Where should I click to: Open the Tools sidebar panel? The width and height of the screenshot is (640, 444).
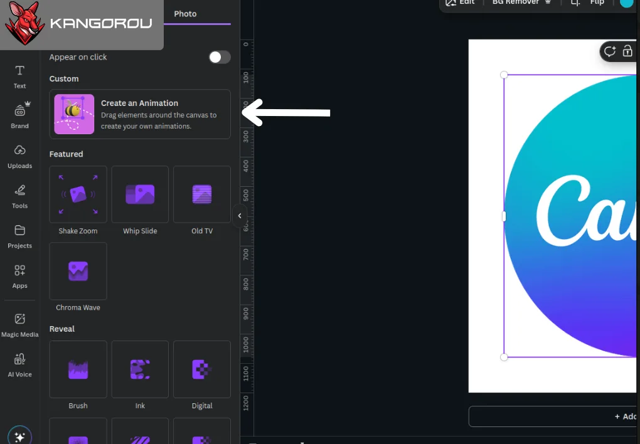19,196
